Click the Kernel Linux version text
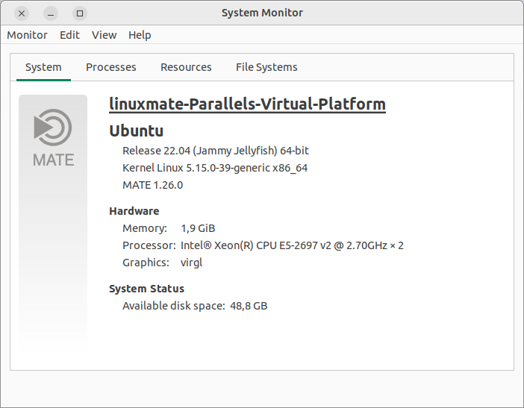 [x=214, y=168]
